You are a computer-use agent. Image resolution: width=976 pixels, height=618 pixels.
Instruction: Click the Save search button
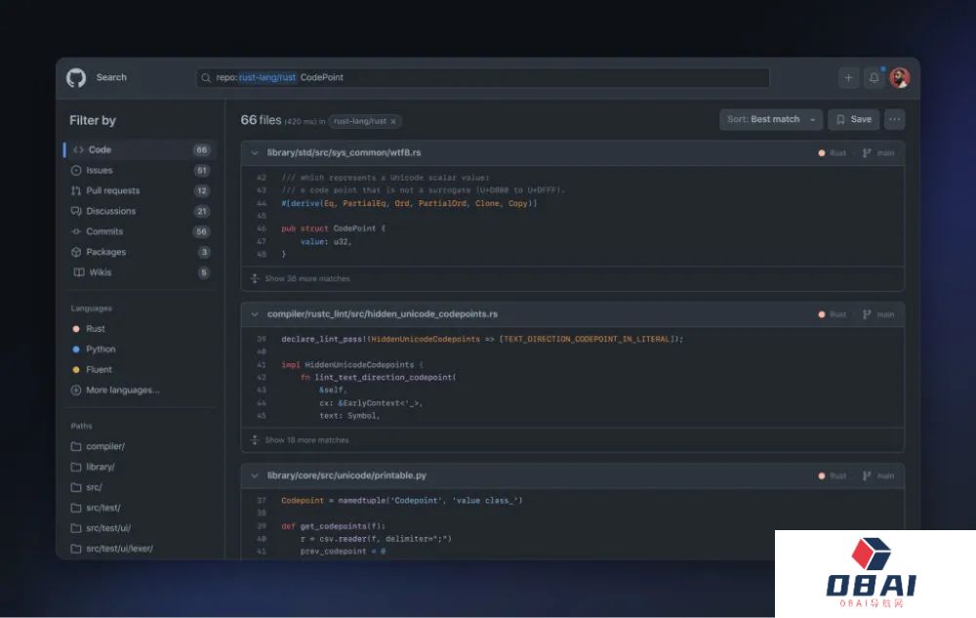tap(853, 119)
